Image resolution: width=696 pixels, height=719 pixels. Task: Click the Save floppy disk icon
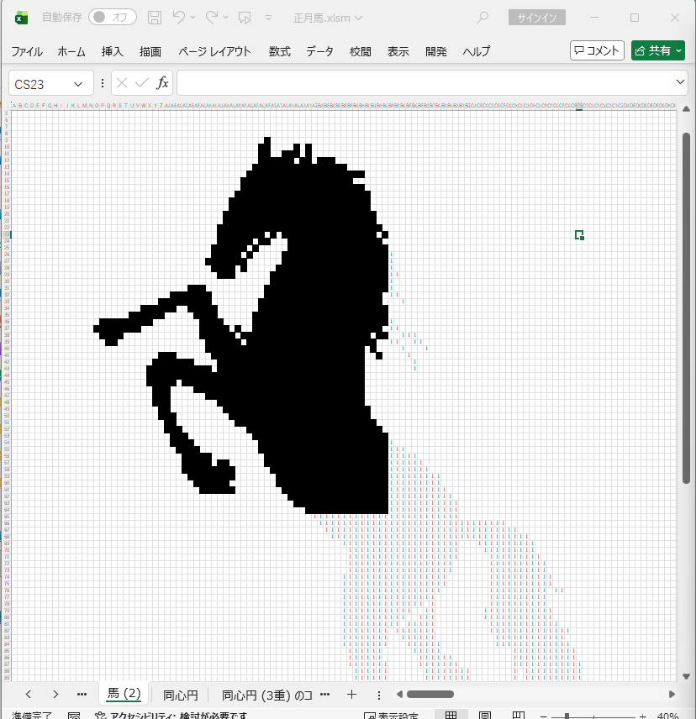155,18
